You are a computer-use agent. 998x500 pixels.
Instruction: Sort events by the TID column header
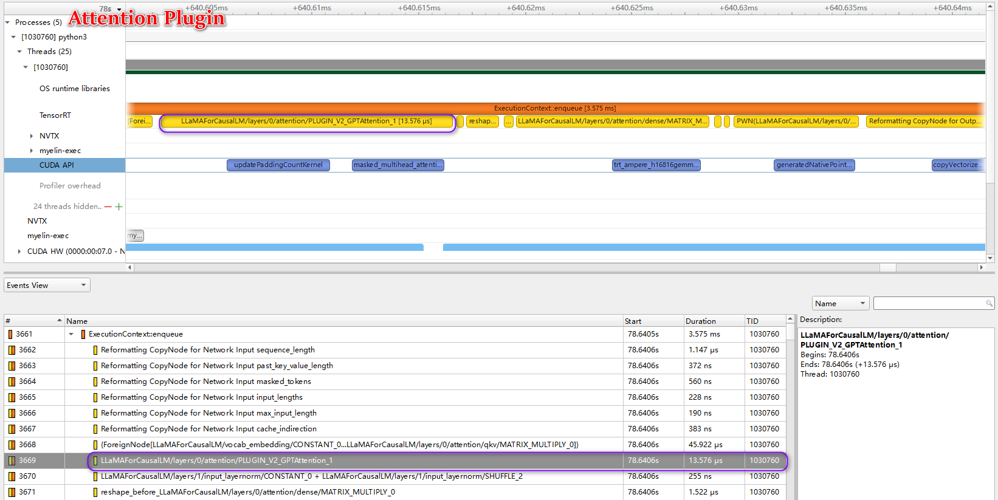point(765,321)
